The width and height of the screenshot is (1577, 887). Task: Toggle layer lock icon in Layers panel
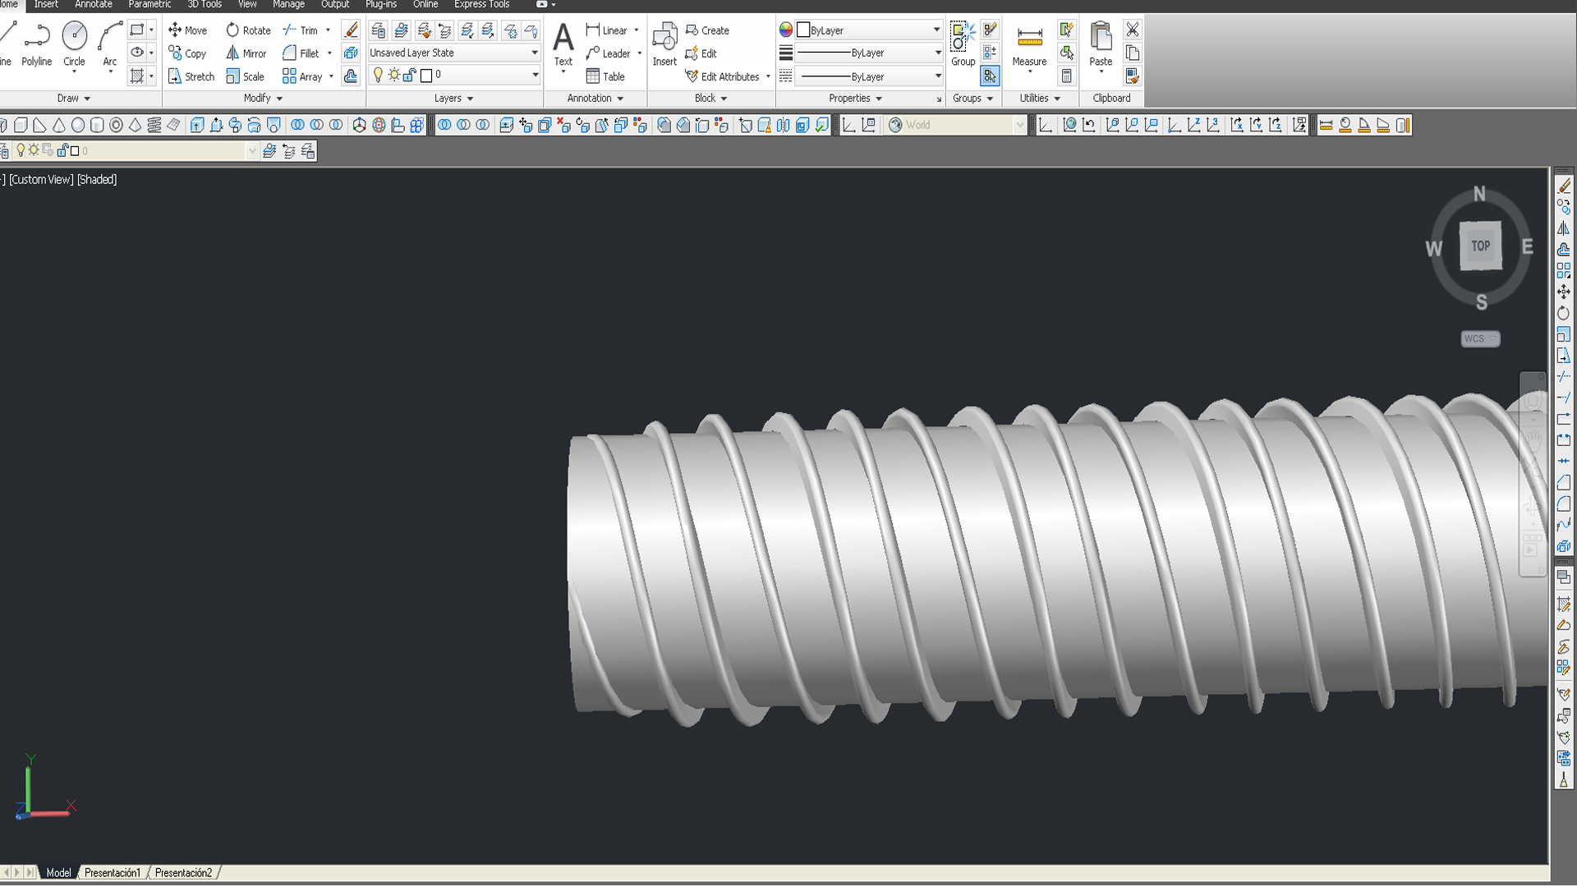pyautogui.click(x=410, y=75)
